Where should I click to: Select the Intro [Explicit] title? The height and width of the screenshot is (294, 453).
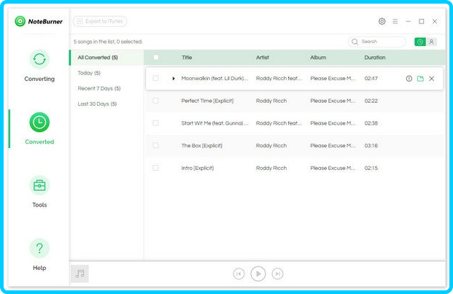pyautogui.click(x=198, y=168)
